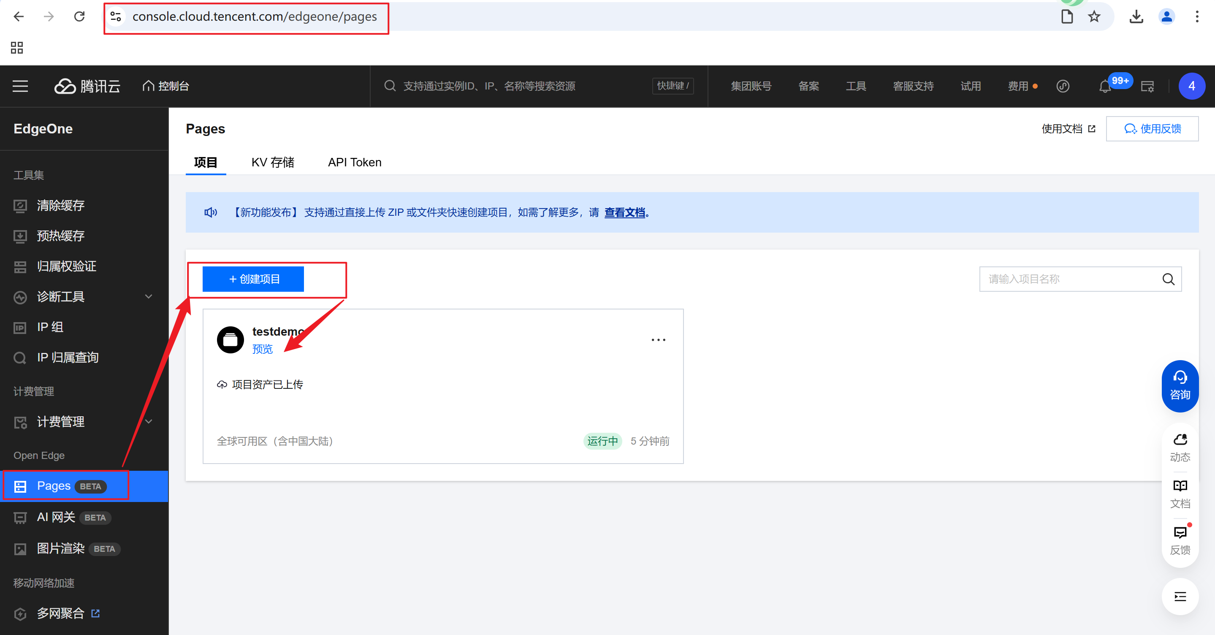Open the 查看文档 link in banner
This screenshot has height=635, width=1215.
(624, 213)
